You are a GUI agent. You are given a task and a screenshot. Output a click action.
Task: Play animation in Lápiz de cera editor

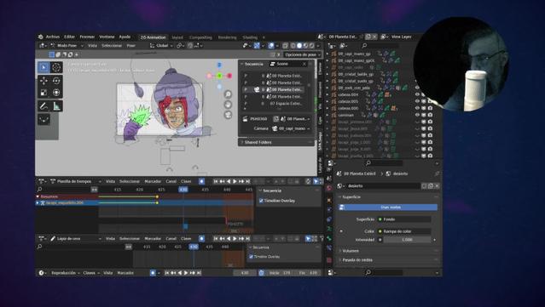click(x=235, y=238)
